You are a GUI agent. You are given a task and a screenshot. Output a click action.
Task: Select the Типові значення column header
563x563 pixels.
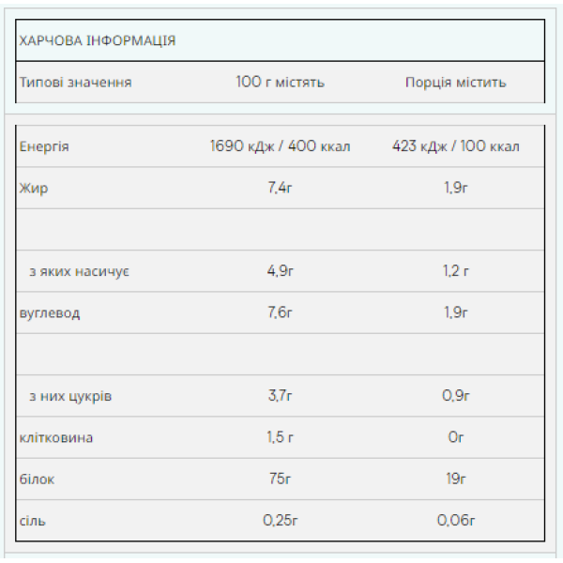pos(76,82)
